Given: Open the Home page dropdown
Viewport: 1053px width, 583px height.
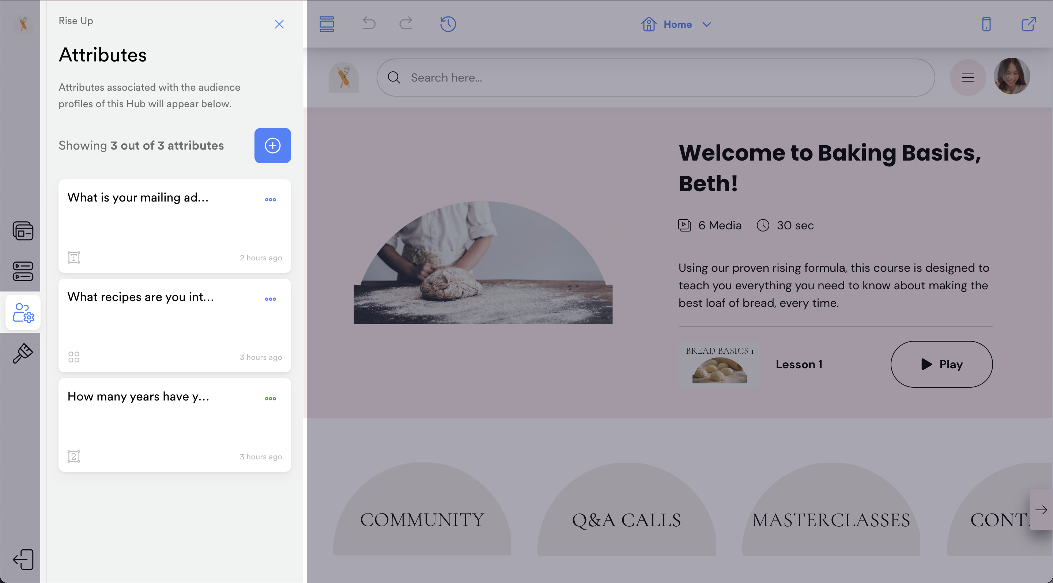Looking at the screenshot, I should (x=677, y=25).
